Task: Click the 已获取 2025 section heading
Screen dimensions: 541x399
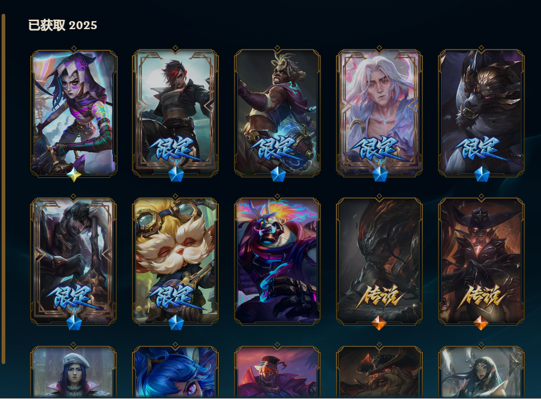Action: 63,25
